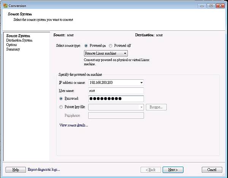Proceed with the Next > button
Image resolution: width=228 pixels, height=178 pixels.
tap(173, 170)
